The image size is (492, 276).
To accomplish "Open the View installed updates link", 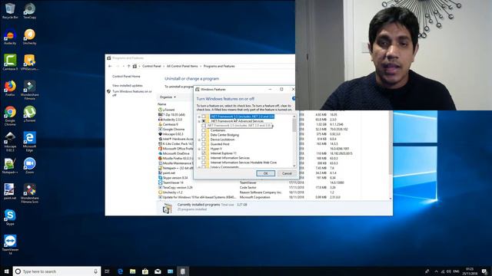I will click(128, 85).
